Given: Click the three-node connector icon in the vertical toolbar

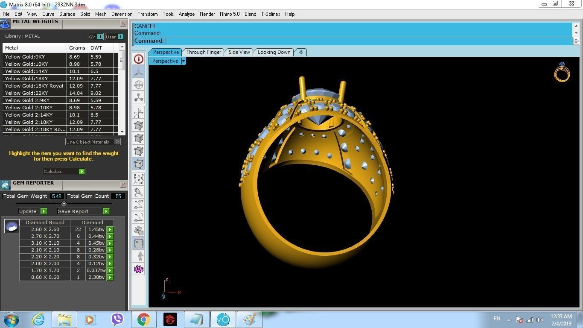Looking at the screenshot, I should click(139, 97).
